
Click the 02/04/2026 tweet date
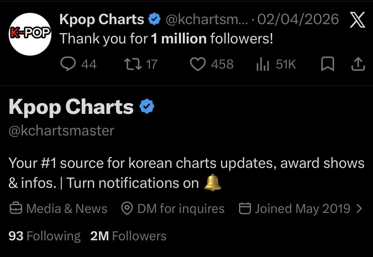(x=298, y=19)
